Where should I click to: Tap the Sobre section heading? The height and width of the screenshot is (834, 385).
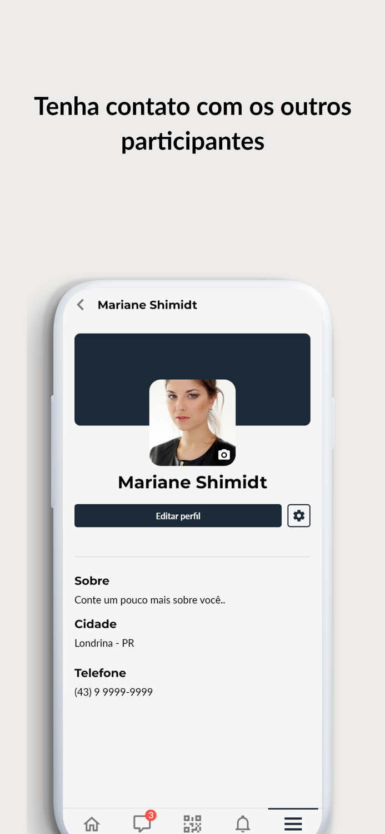point(92,581)
